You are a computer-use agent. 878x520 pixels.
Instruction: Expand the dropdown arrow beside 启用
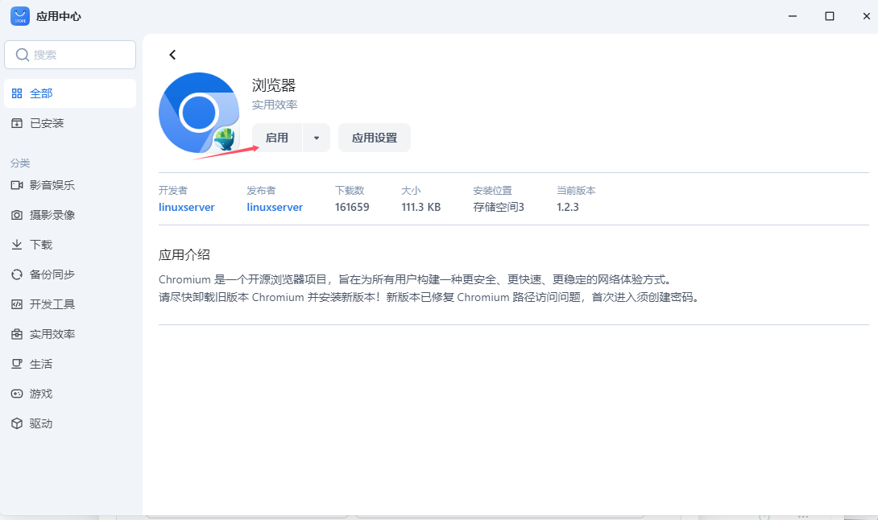click(x=317, y=138)
